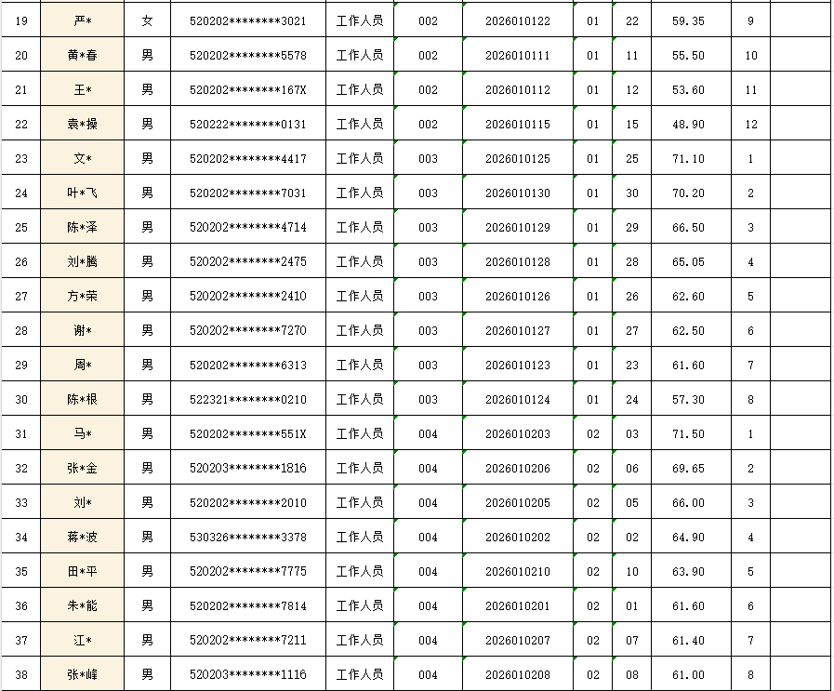This screenshot has width=834, height=691.
Task: Click the name cell 刘*腾
Action: (x=82, y=261)
